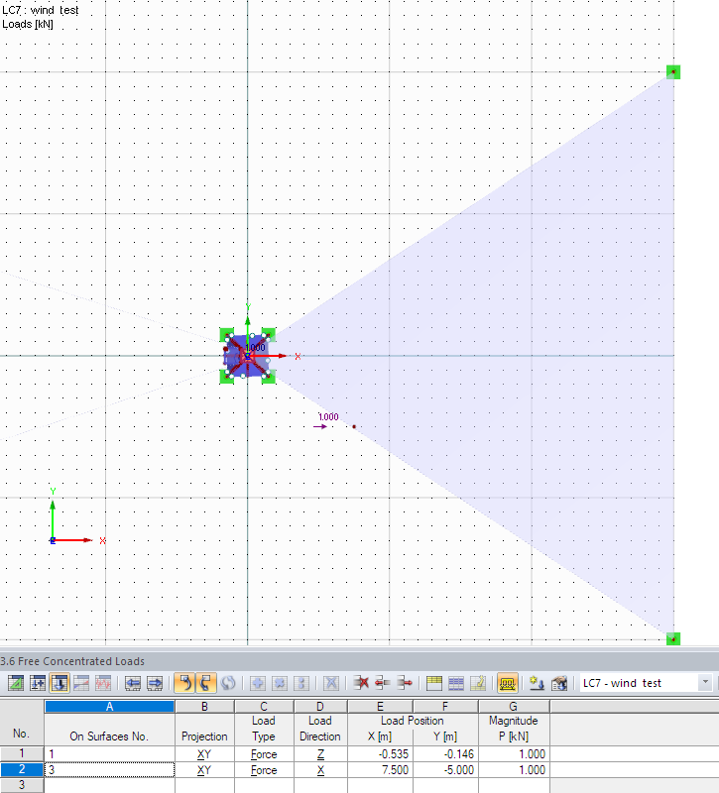Click the table icon with red waveform

point(103,683)
